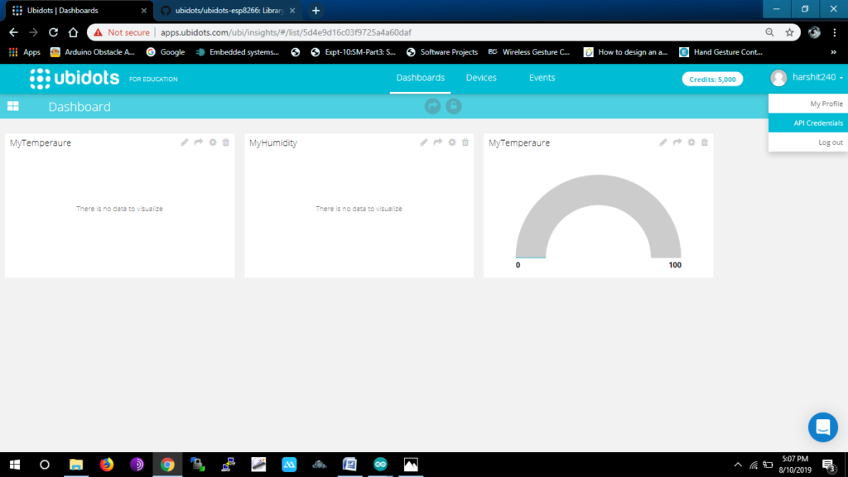
Task: Open MyHumidity widget settings gear
Action: click(452, 142)
